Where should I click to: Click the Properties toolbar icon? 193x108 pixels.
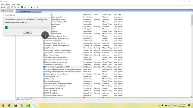pos(12,7)
